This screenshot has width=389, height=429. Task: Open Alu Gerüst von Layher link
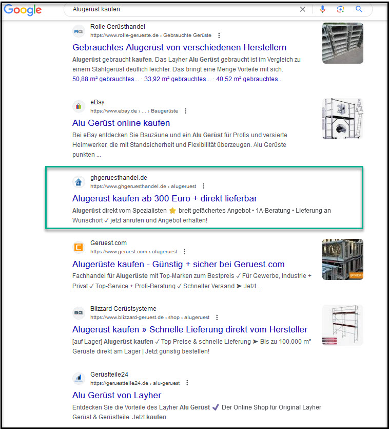click(116, 395)
